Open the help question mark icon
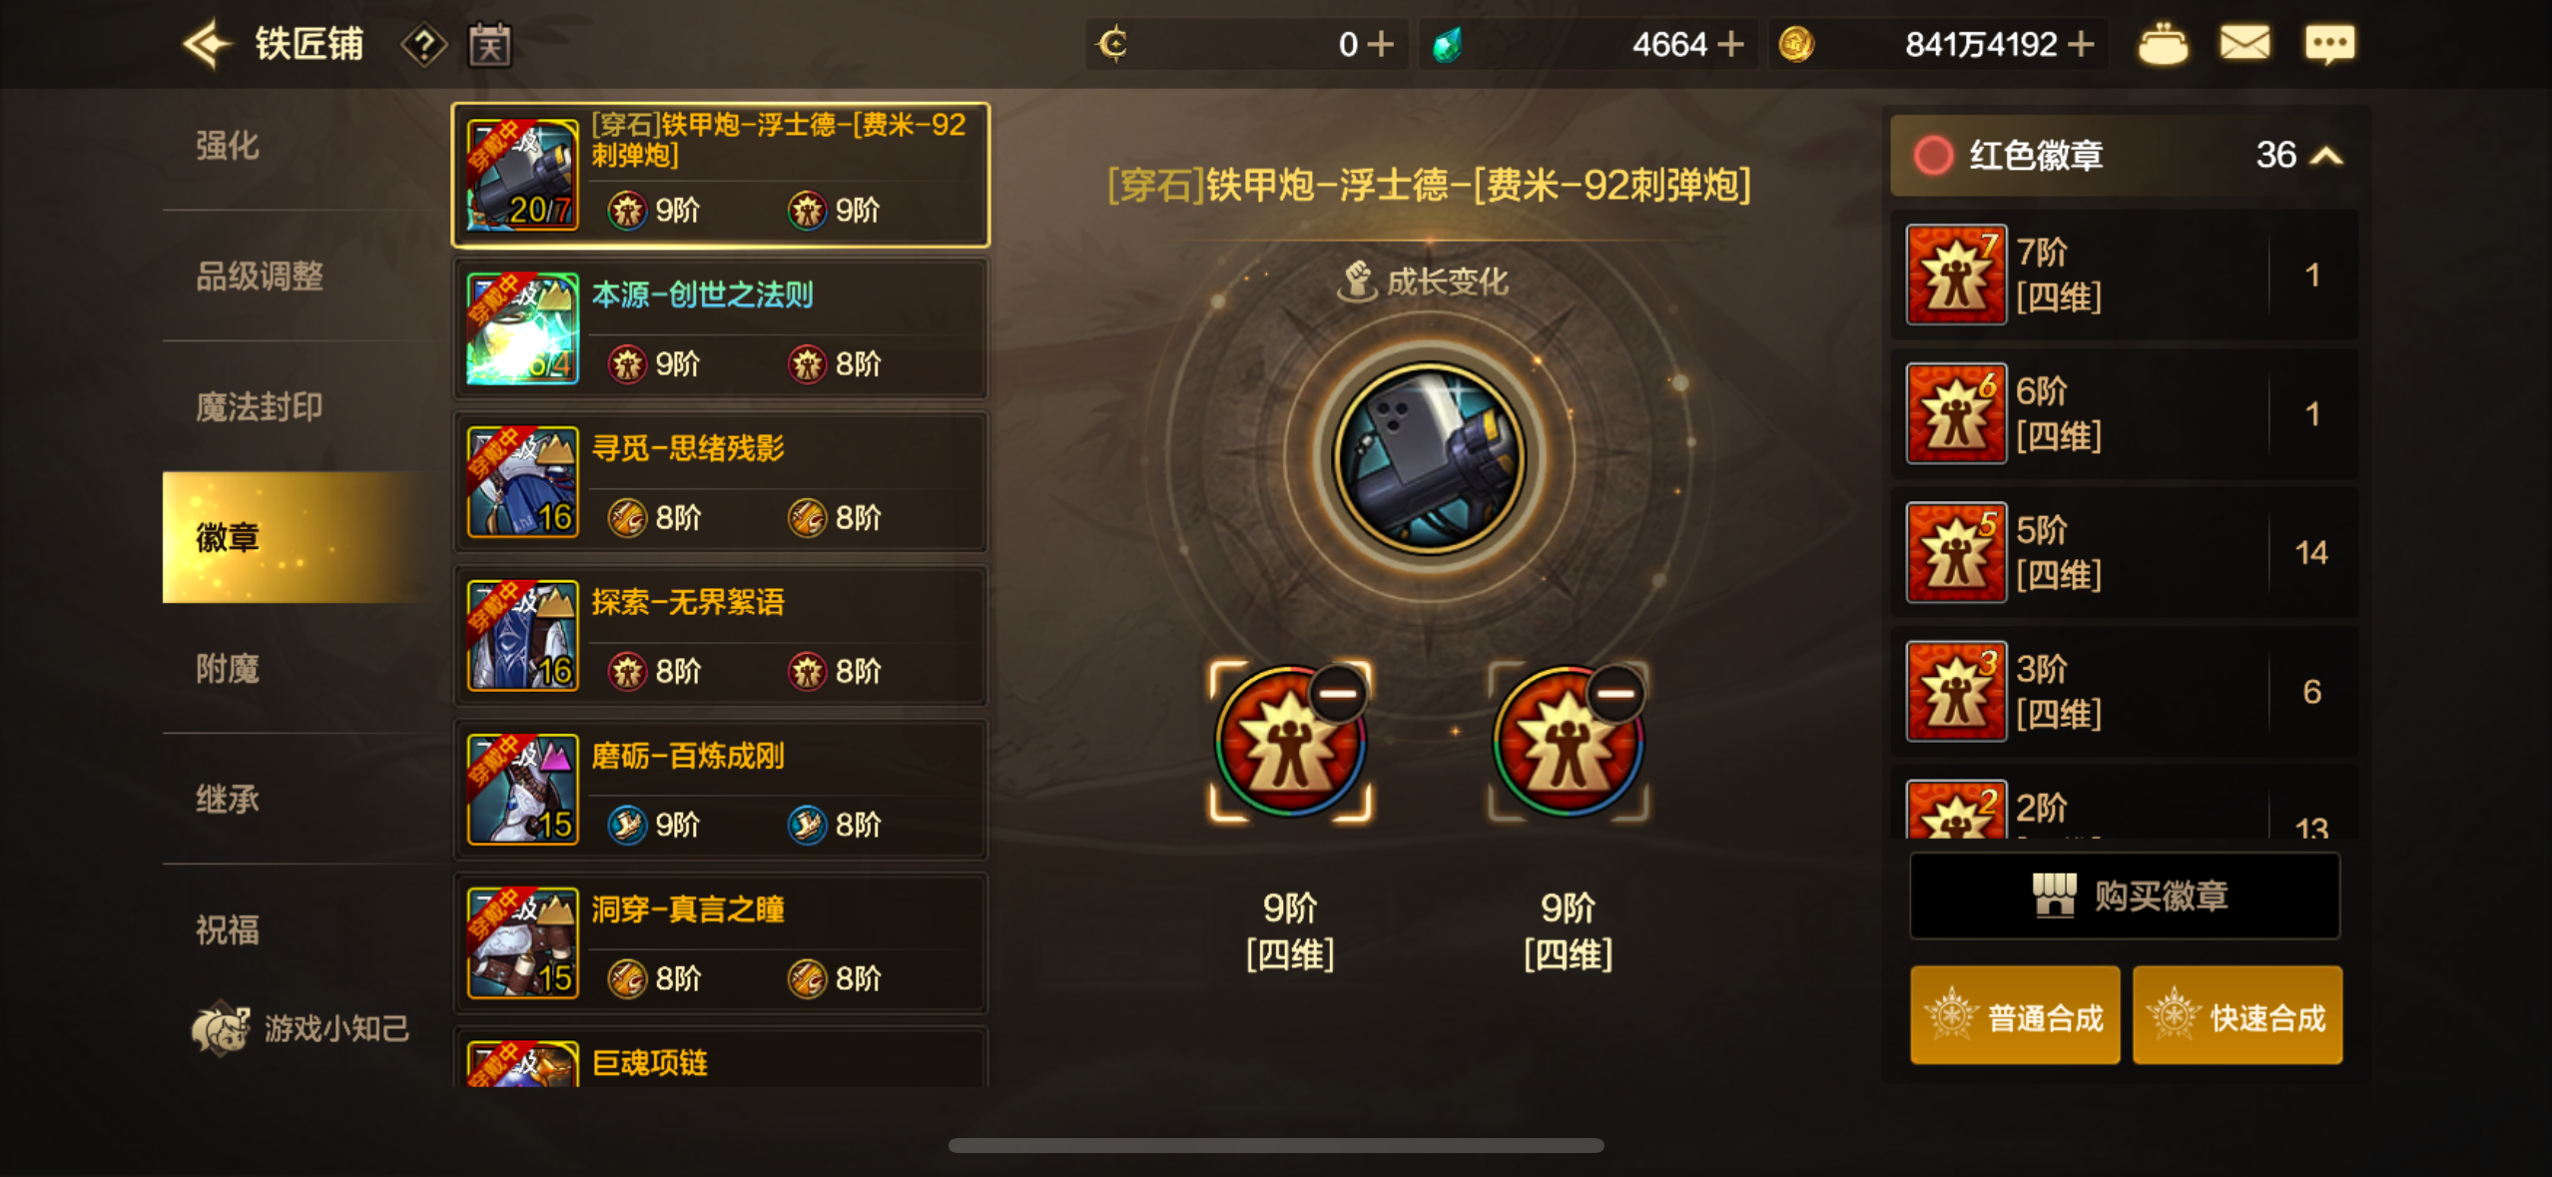This screenshot has width=2552, height=1177. [424, 46]
